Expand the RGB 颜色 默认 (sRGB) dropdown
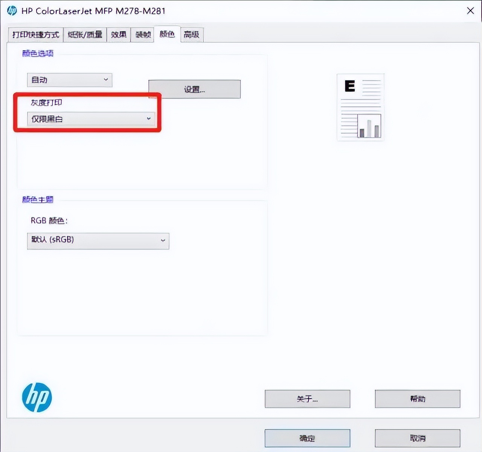This screenshot has height=452, width=482. 98,241
